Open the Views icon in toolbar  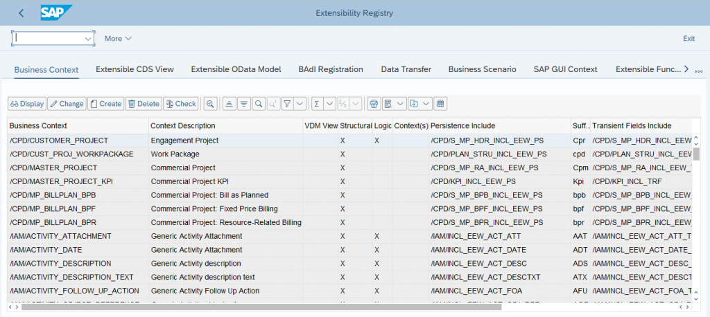388,104
